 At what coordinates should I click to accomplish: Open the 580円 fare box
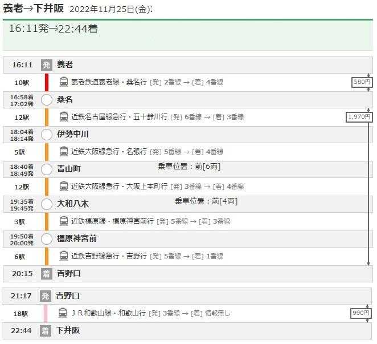click(362, 83)
